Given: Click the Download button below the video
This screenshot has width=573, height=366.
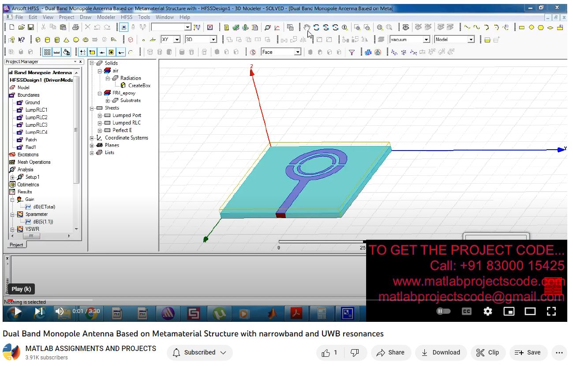Looking at the screenshot, I should tap(441, 352).
